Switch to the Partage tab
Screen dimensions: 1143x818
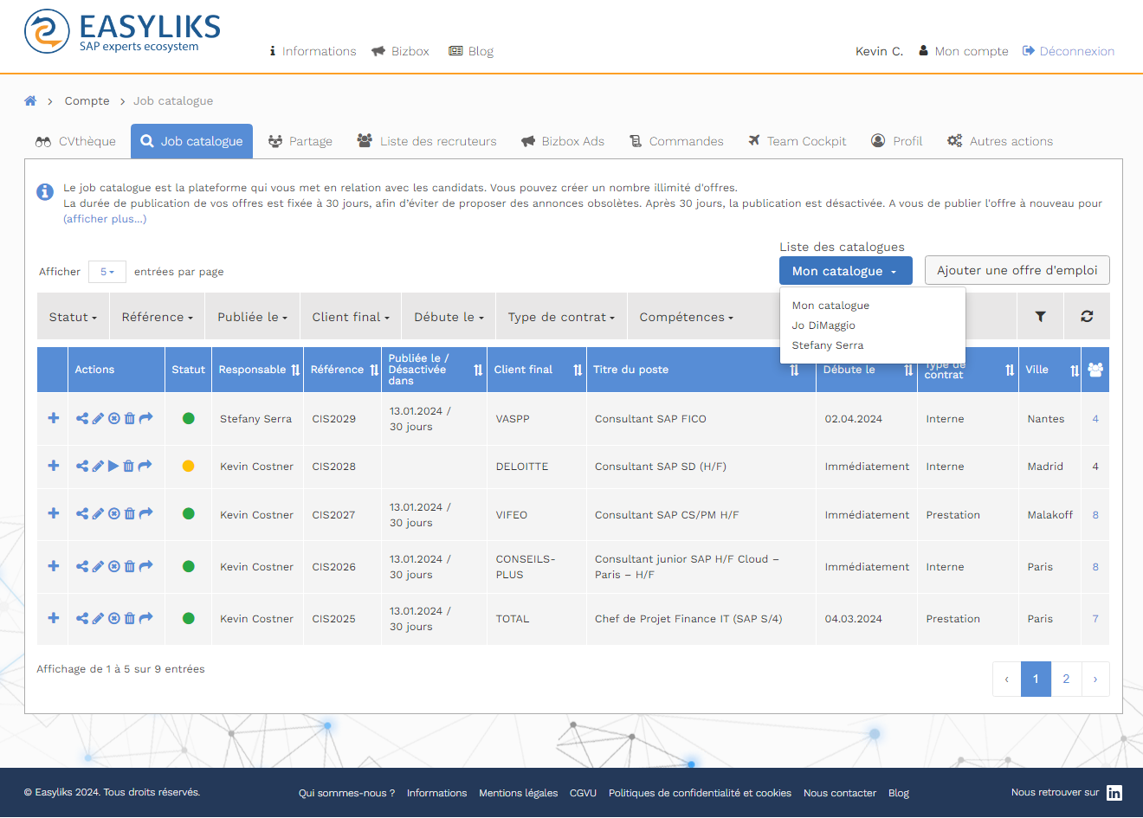[300, 141]
